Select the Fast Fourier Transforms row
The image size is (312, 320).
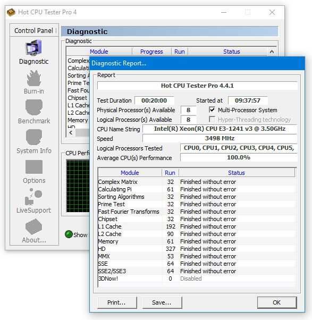pos(197,212)
